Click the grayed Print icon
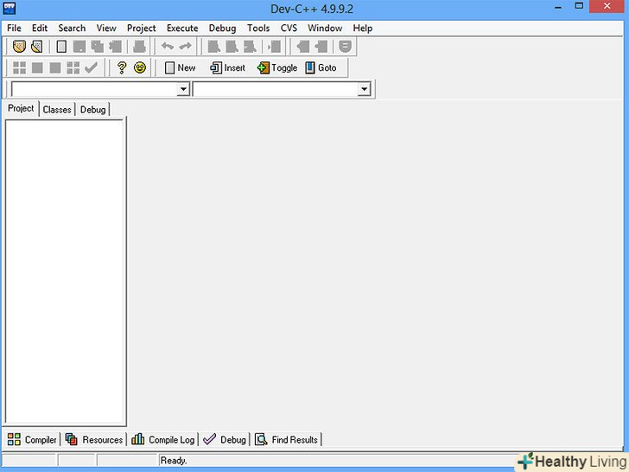Image resolution: width=629 pixels, height=472 pixels. [139, 47]
